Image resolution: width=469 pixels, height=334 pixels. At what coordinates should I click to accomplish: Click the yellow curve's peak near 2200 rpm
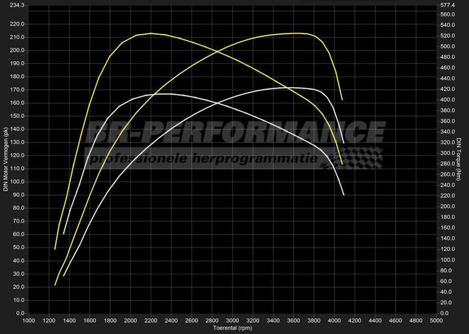[x=151, y=34]
